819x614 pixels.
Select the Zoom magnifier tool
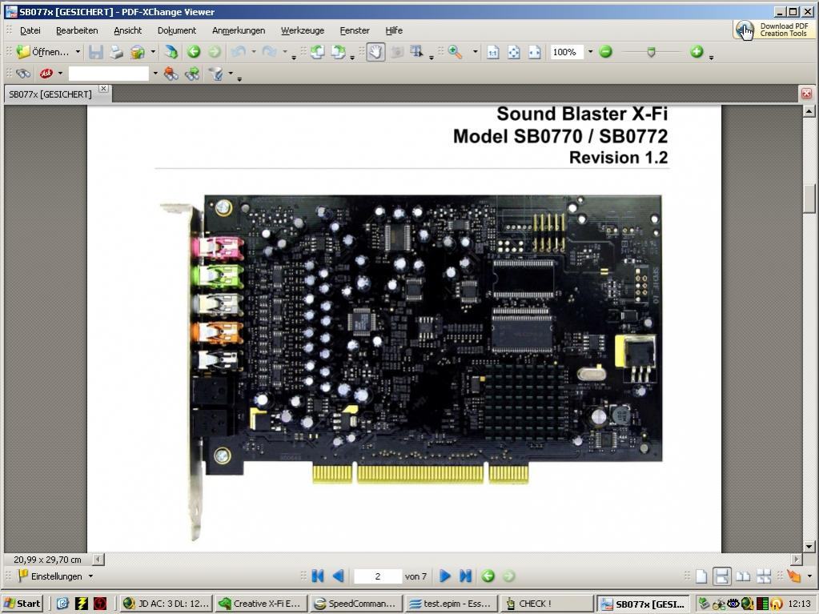tap(455, 52)
